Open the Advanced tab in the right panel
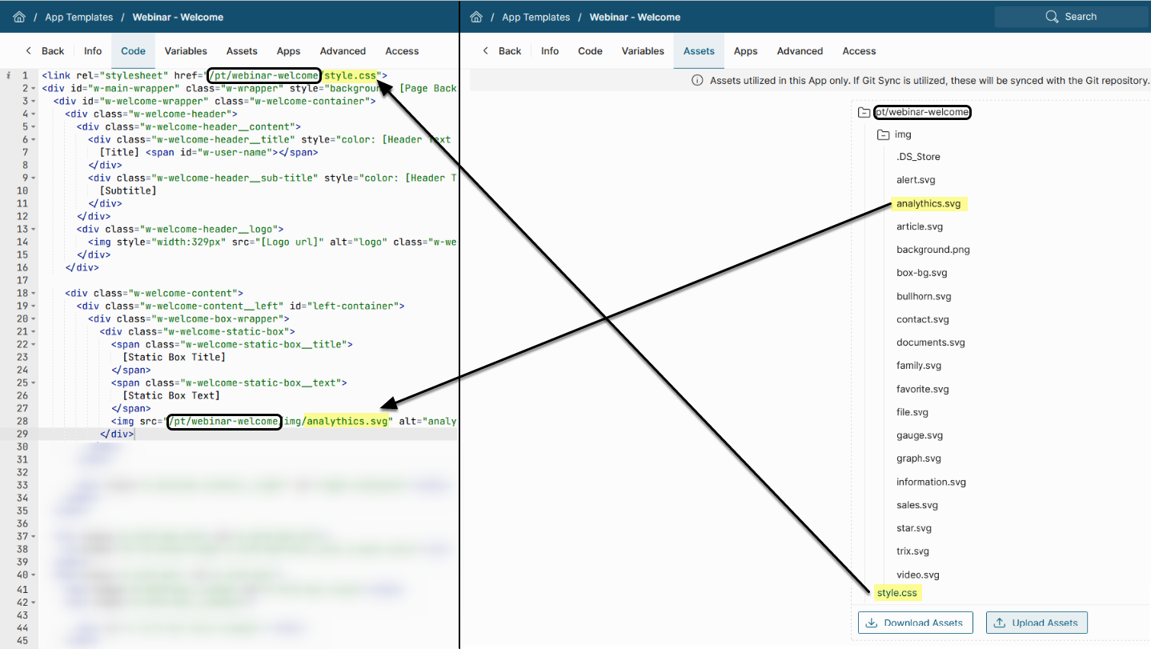 pyautogui.click(x=800, y=50)
